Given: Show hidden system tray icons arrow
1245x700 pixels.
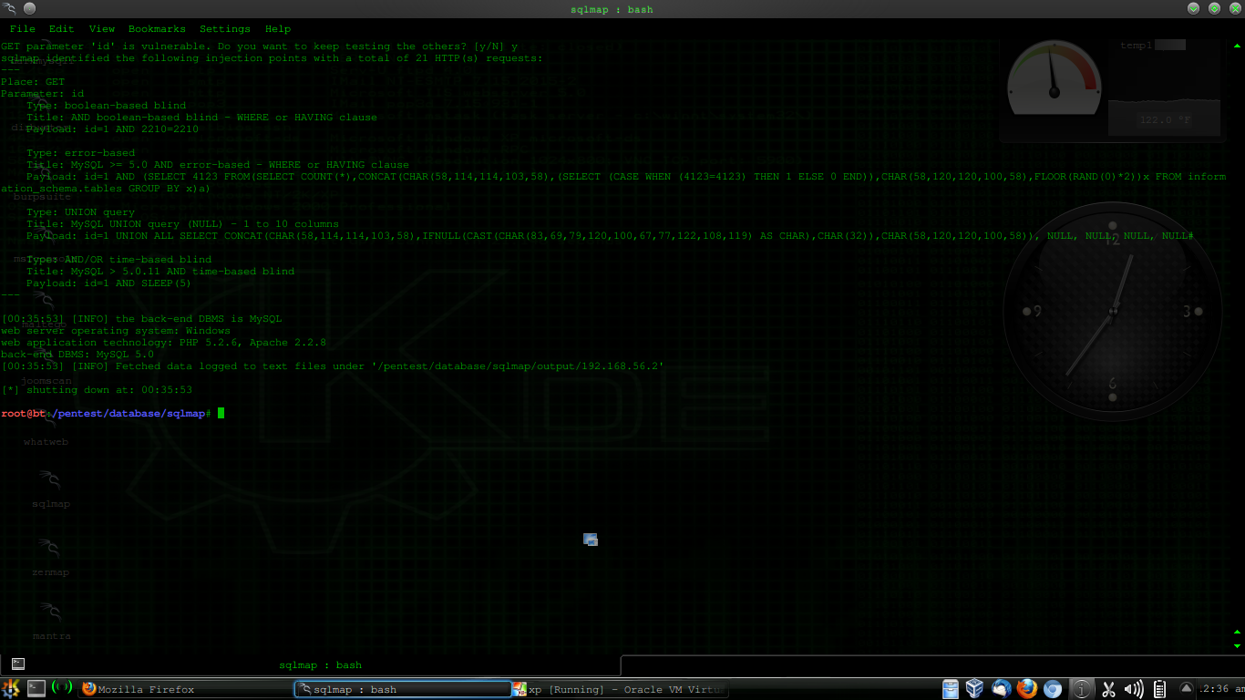Looking at the screenshot, I should (x=1187, y=688).
